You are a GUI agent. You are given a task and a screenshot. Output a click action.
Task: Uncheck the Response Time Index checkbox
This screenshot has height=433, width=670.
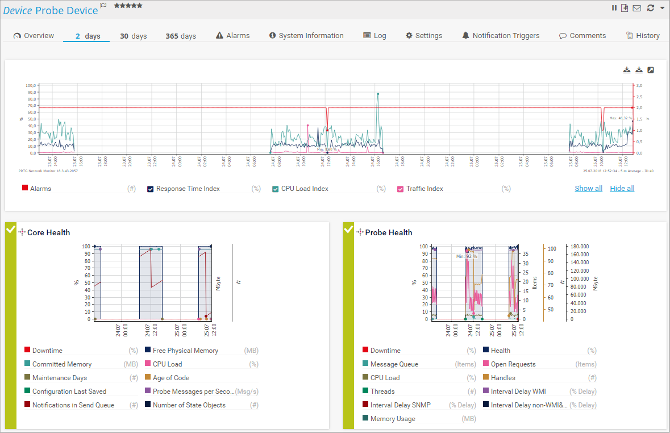(x=151, y=189)
